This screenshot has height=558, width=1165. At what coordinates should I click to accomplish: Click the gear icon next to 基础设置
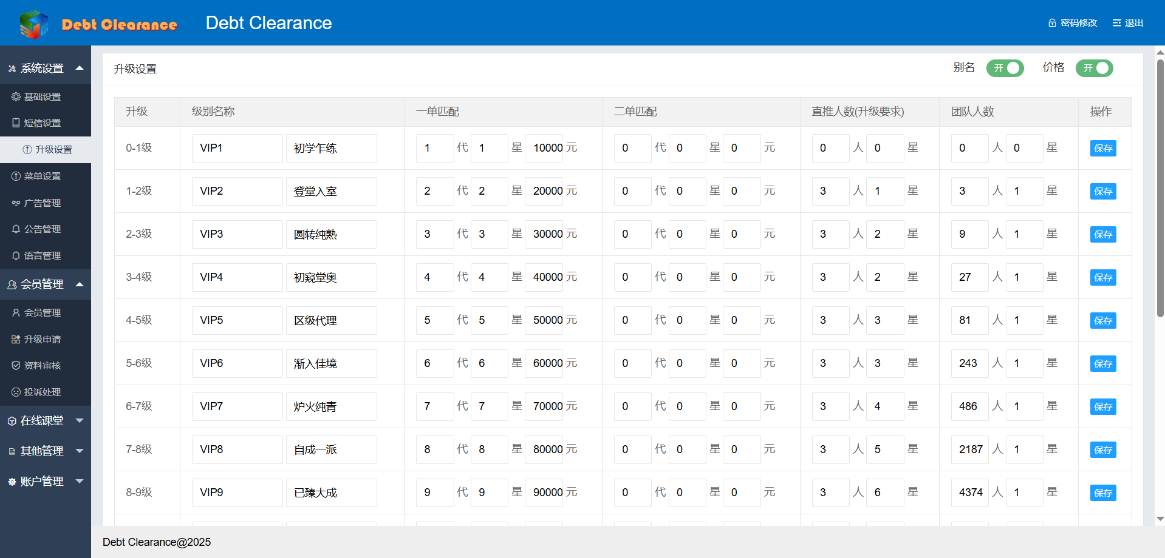click(16, 96)
